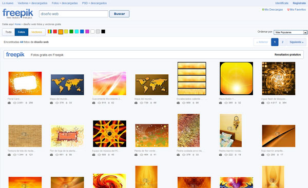Switch to the Todo filter tab
Viewport: 308px width, 188px height.
click(x=8, y=32)
